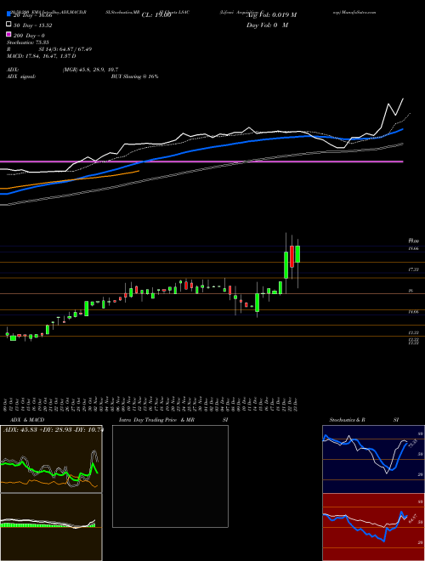425x561 pixels.
Task: Click the tall red candlestick near the high
Action: tap(292, 256)
